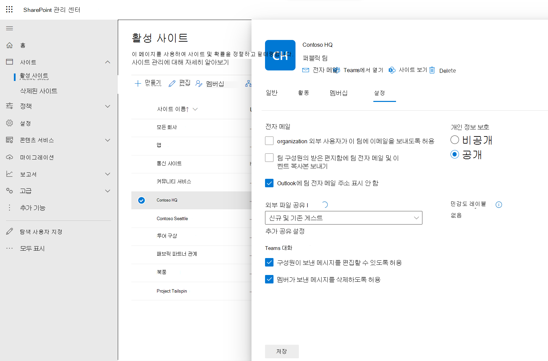The width and height of the screenshot is (548, 361).
Task: Click the View site SharePoint icon
Action: coord(392,70)
